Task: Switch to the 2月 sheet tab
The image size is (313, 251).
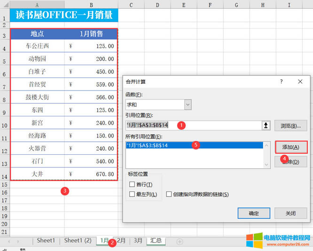Action: tap(121, 240)
